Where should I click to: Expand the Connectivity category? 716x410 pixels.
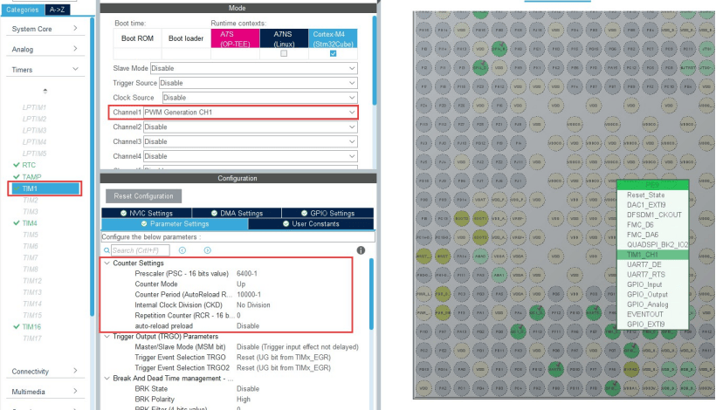(45, 372)
